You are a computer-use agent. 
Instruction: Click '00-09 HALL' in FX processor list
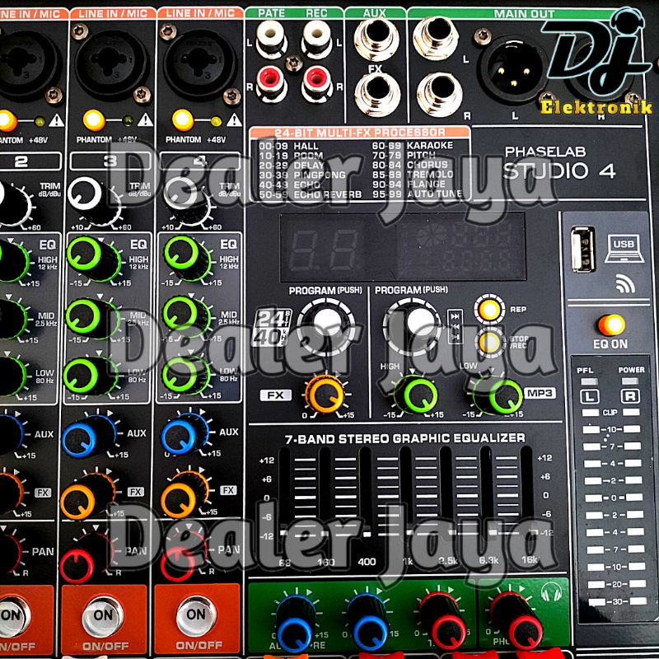pyautogui.click(x=288, y=146)
